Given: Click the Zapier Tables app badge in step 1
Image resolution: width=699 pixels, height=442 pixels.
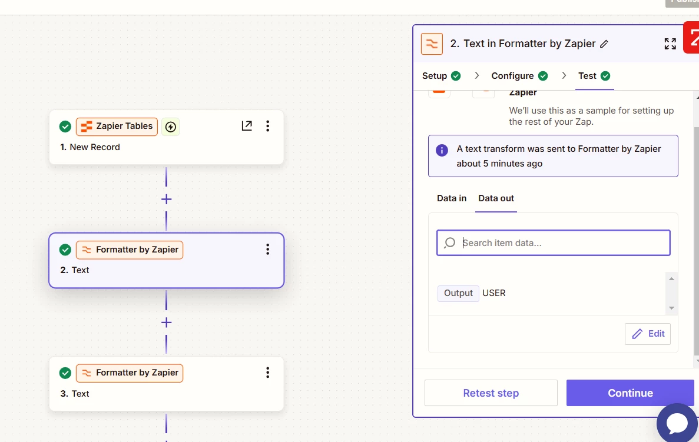Looking at the screenshot, I should click(x=117, y=127).
